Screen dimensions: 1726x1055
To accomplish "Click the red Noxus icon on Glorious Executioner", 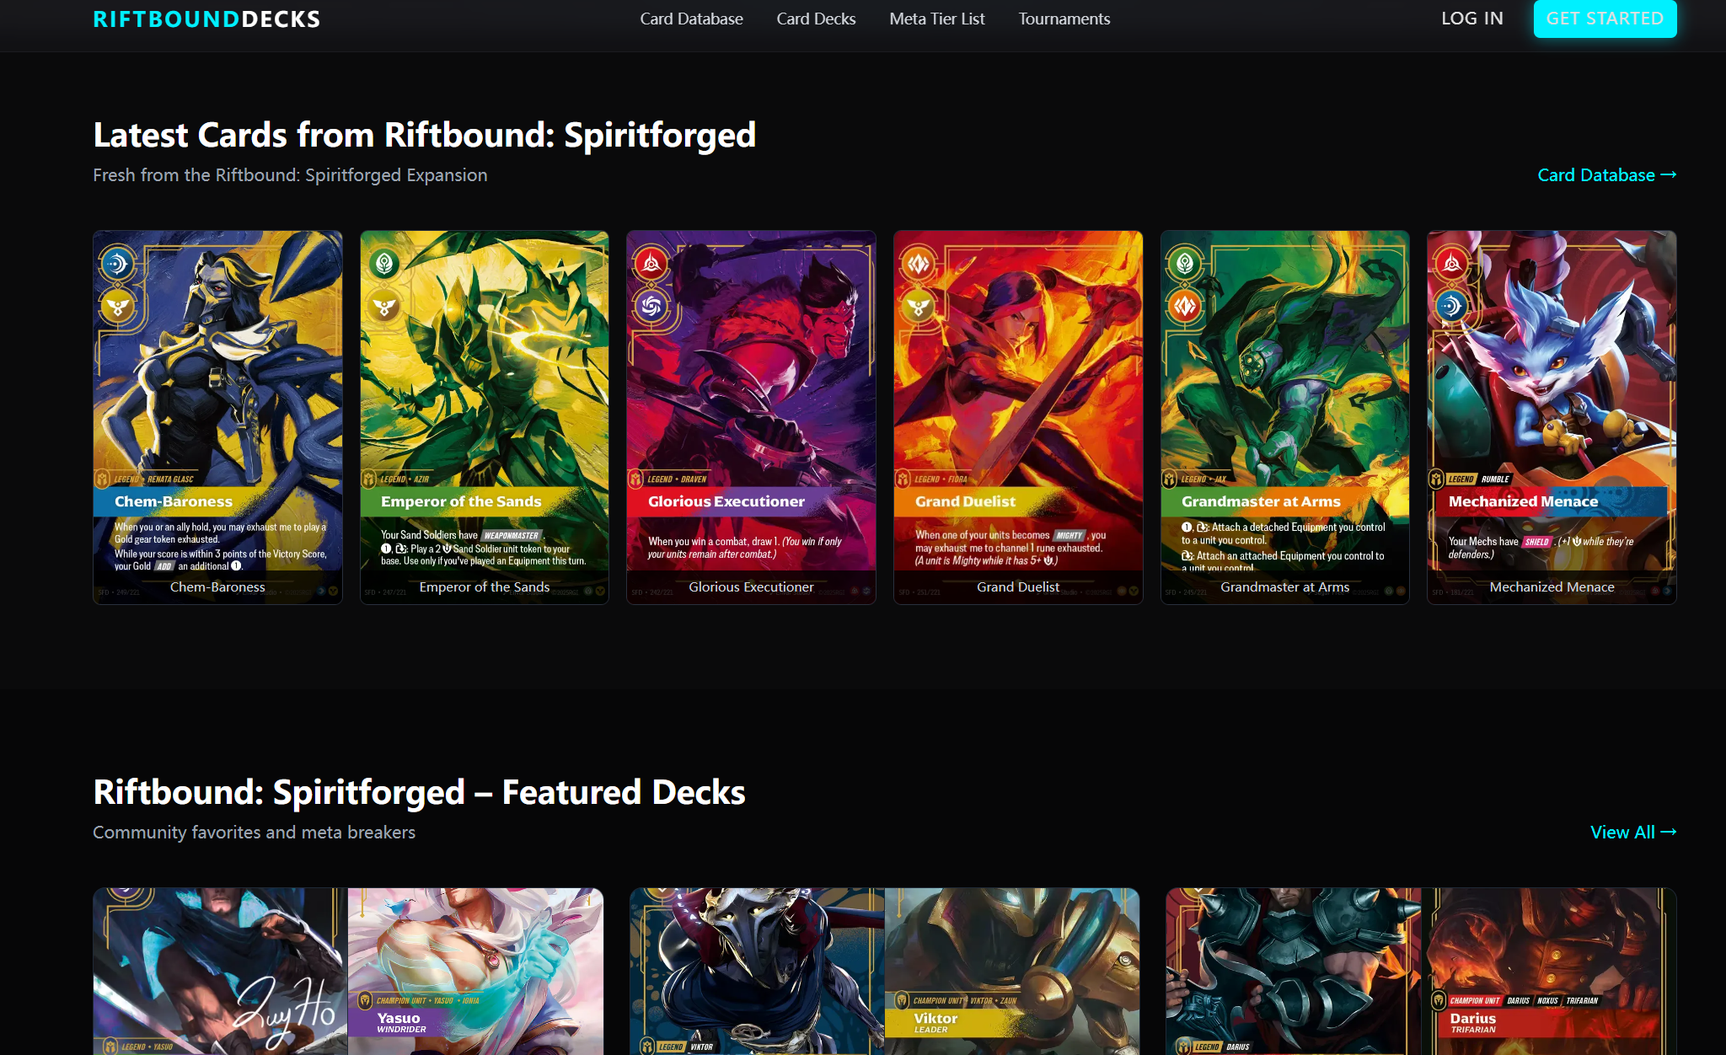I will click(x=652, y=263).
